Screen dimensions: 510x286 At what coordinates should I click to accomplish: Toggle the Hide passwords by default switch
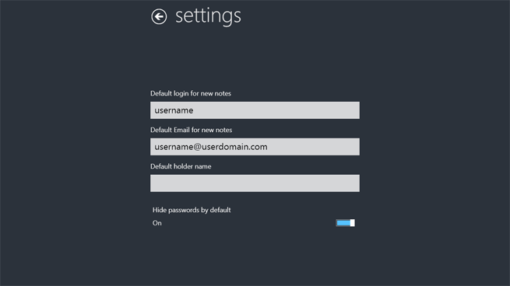click(345, 223)
